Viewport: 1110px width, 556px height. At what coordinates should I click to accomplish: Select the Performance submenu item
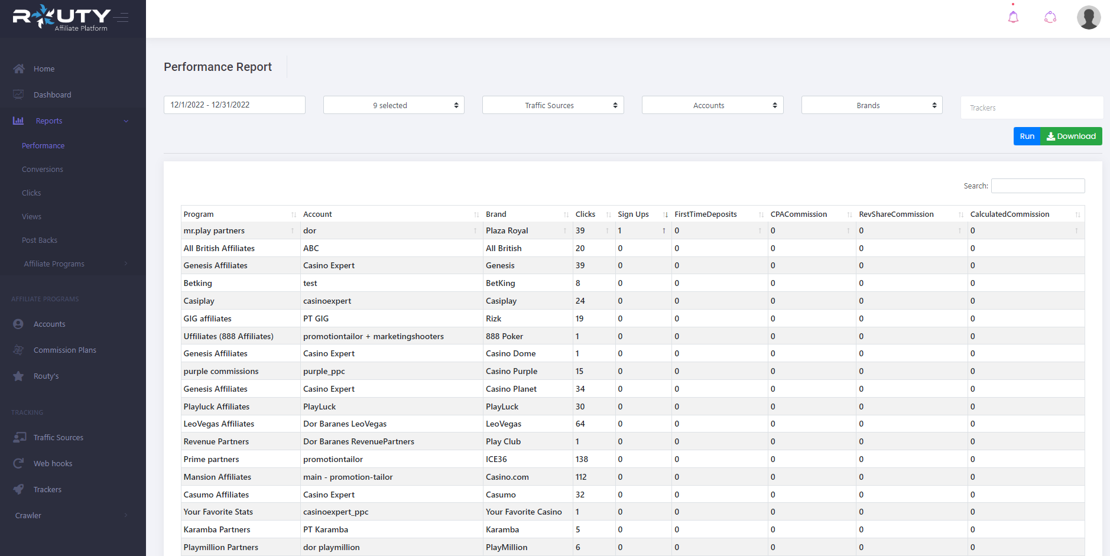(x=43, y=145)
